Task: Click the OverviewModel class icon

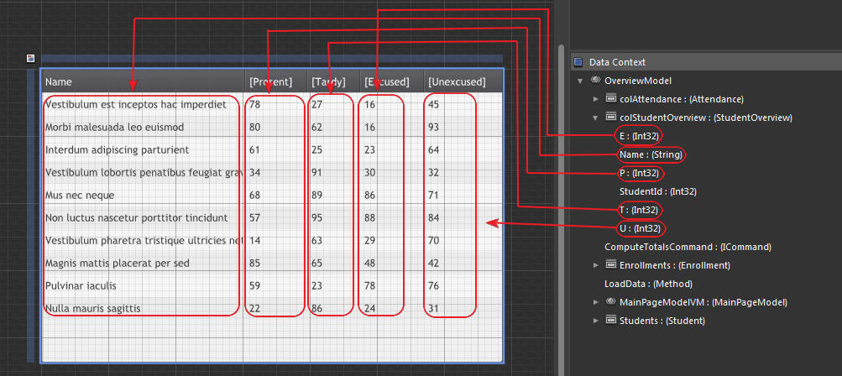Action: 595,81
